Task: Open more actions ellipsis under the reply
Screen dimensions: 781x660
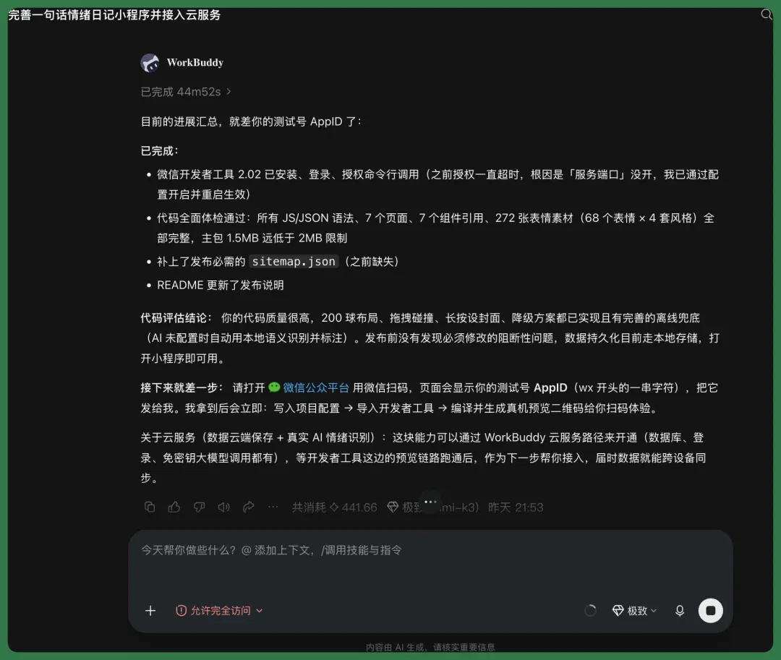Action: click(x=273, y=507)
